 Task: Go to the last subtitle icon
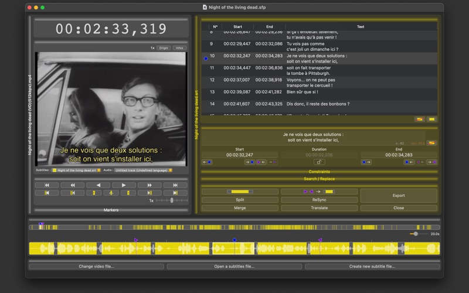tap(175, 193)
